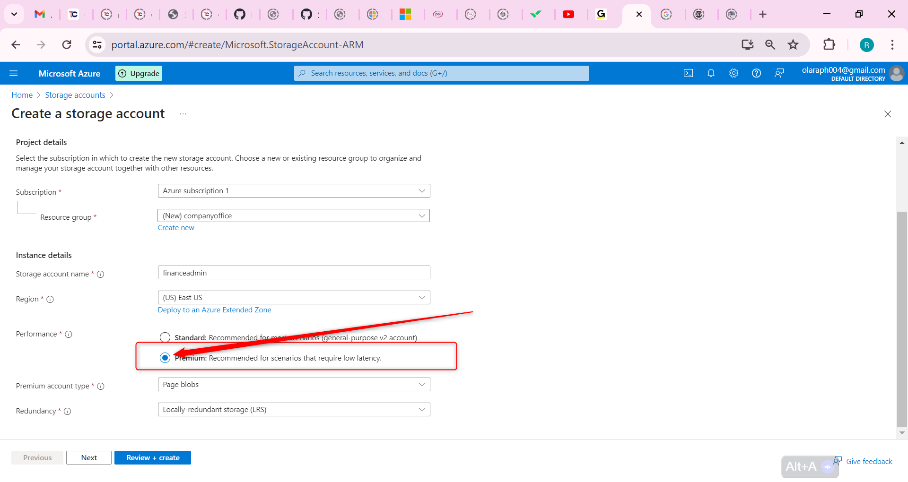This screenshot has width=908, height=482.
Task: Open the Chrome profile R avatar
Action: tap(866, 45)
